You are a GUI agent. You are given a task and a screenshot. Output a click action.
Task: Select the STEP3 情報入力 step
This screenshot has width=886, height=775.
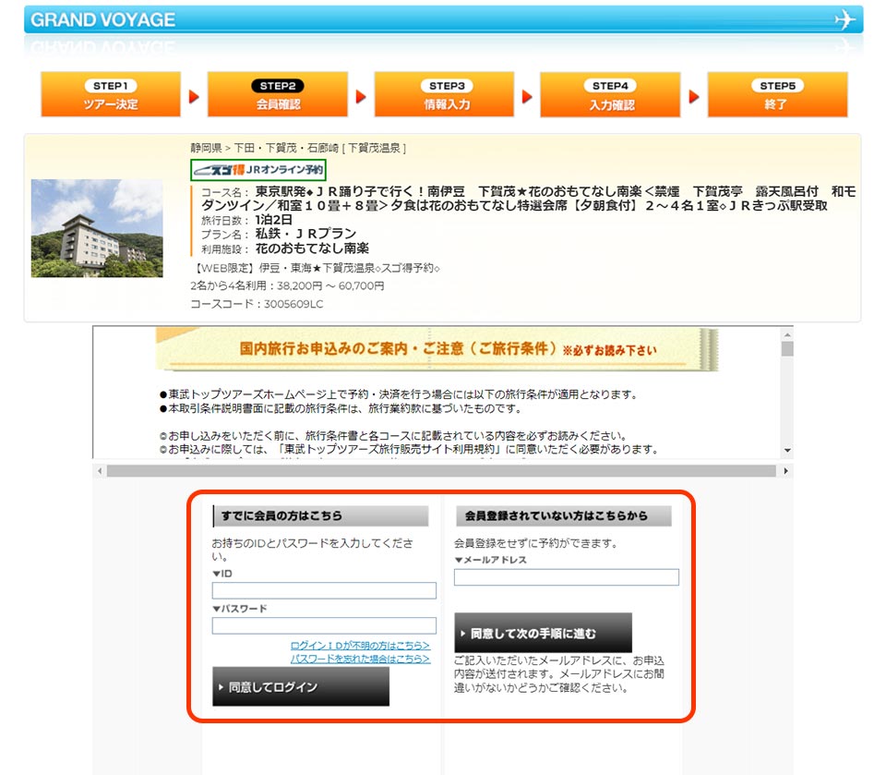445,93
